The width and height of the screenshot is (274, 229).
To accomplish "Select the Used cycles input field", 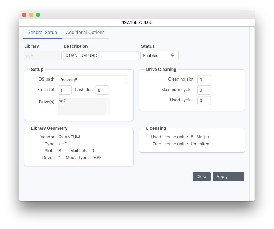I will pos(204,101).
